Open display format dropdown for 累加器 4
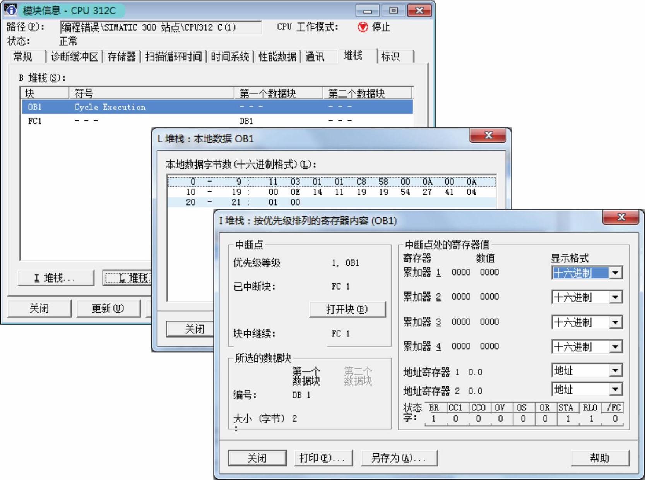This screenshot has width=645, height=480. pyautogui.click(x=615, y=346)
